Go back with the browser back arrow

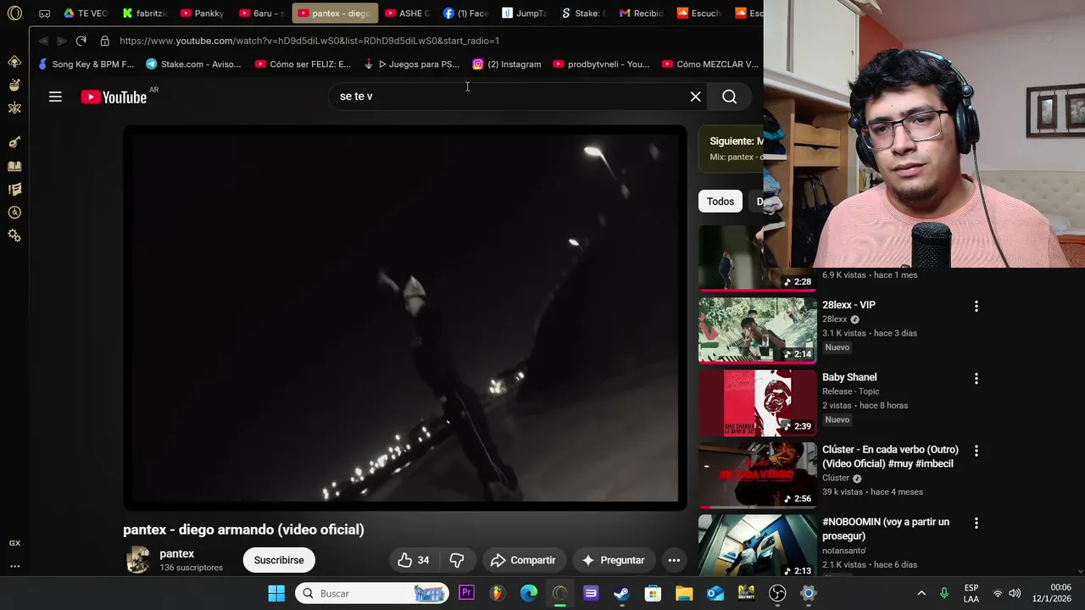coord(43,41)
